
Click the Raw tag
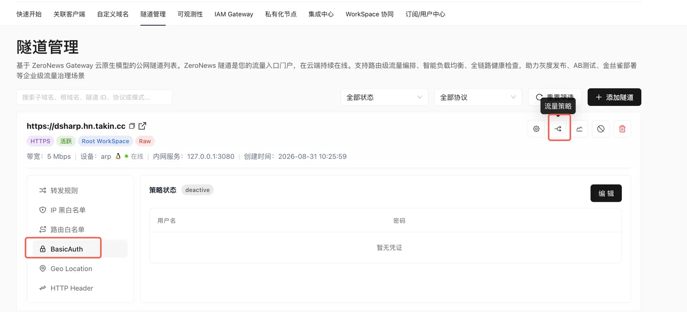145,141
